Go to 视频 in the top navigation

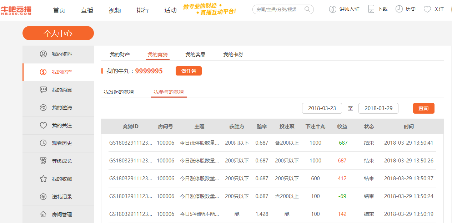115,10
